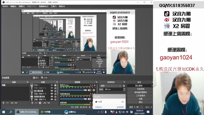
Task: Switch to YY开播 on the taskbar
Action: (46, 112)
